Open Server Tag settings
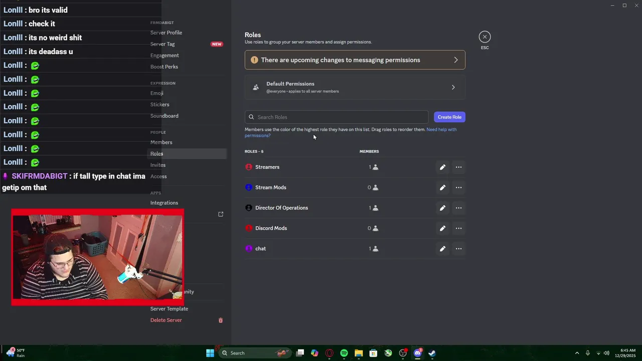 pos(163,44)
